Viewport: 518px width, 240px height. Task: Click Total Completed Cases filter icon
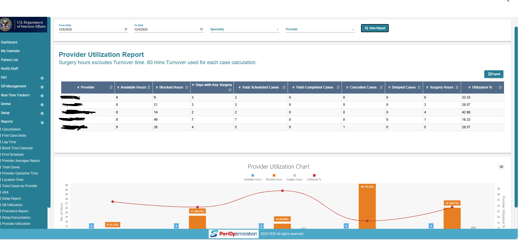click(293, 88)
